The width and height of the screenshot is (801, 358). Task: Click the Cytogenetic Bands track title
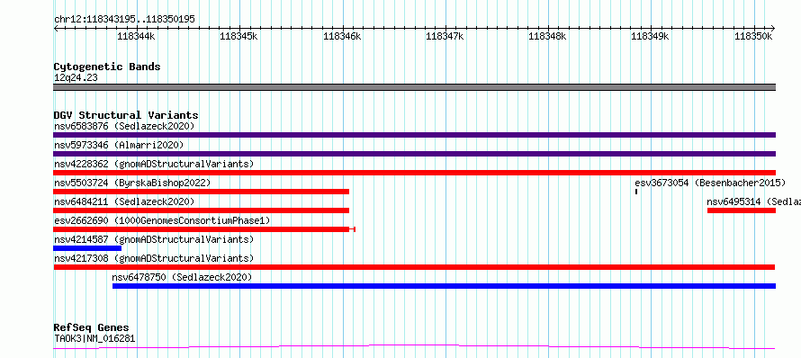point(107,67)
